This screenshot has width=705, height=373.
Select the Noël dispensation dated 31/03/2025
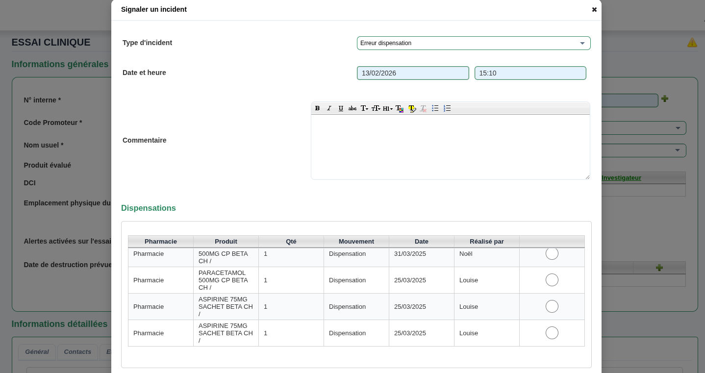point(552,254)
